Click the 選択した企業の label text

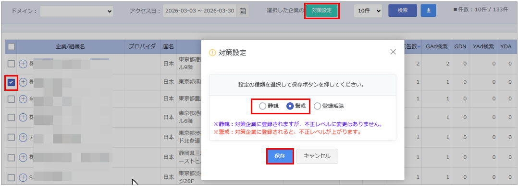pyautogui.click(x=285, y=11)
